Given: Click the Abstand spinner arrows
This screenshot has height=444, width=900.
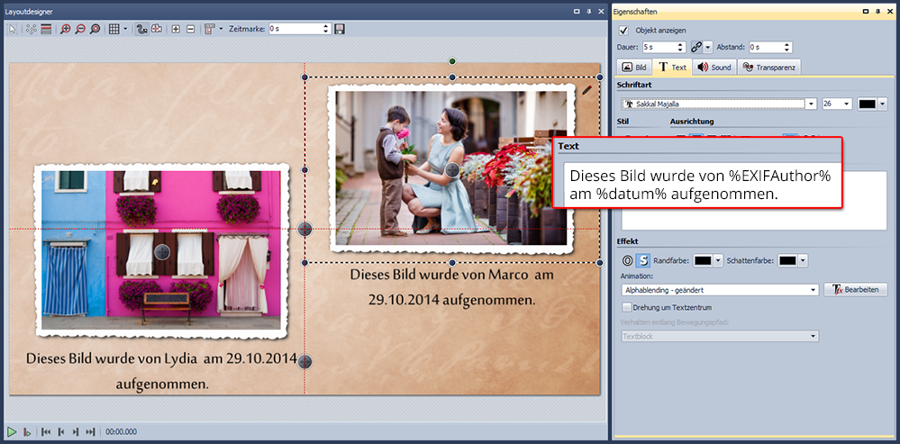Looking at the screenshot, I should (787, 47).
